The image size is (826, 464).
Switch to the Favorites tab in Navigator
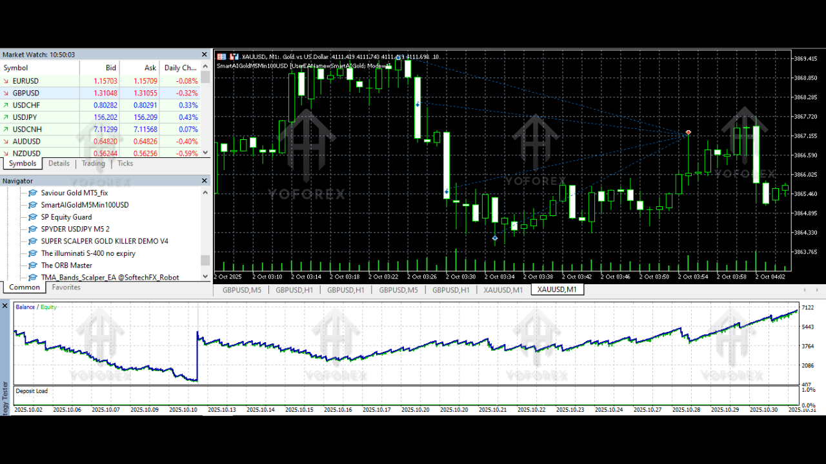(66, 287)
